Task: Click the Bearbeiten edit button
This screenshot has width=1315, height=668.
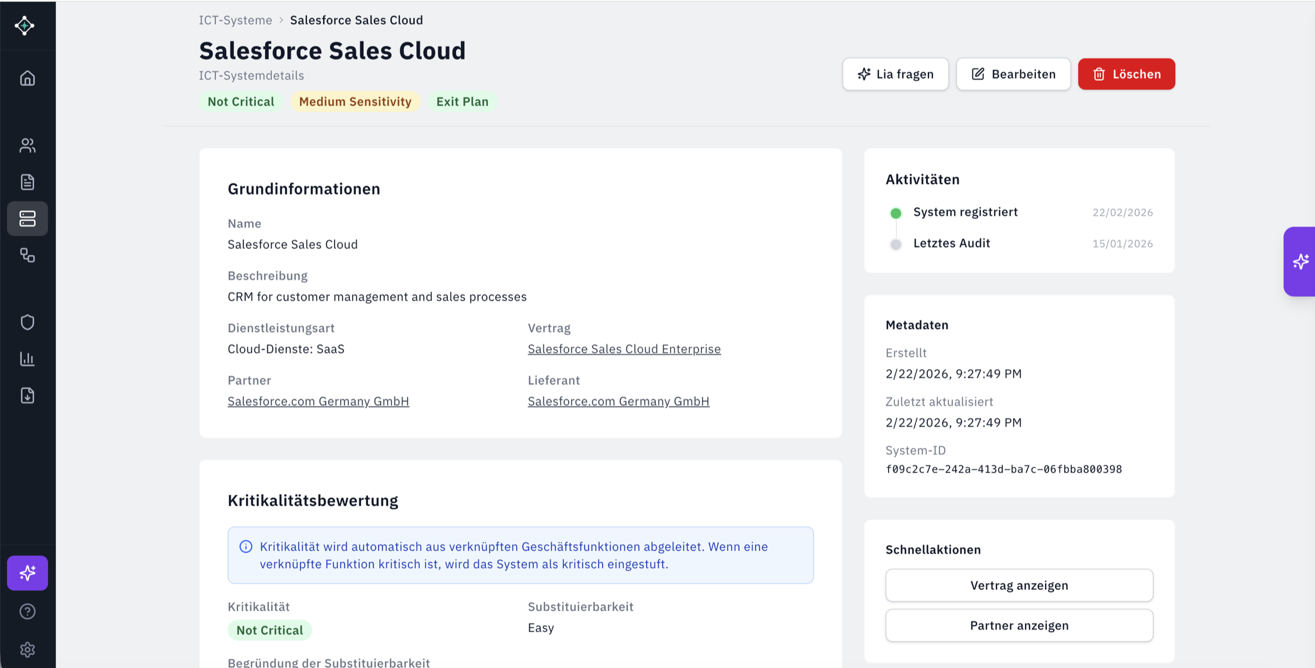Action: 1013,74
